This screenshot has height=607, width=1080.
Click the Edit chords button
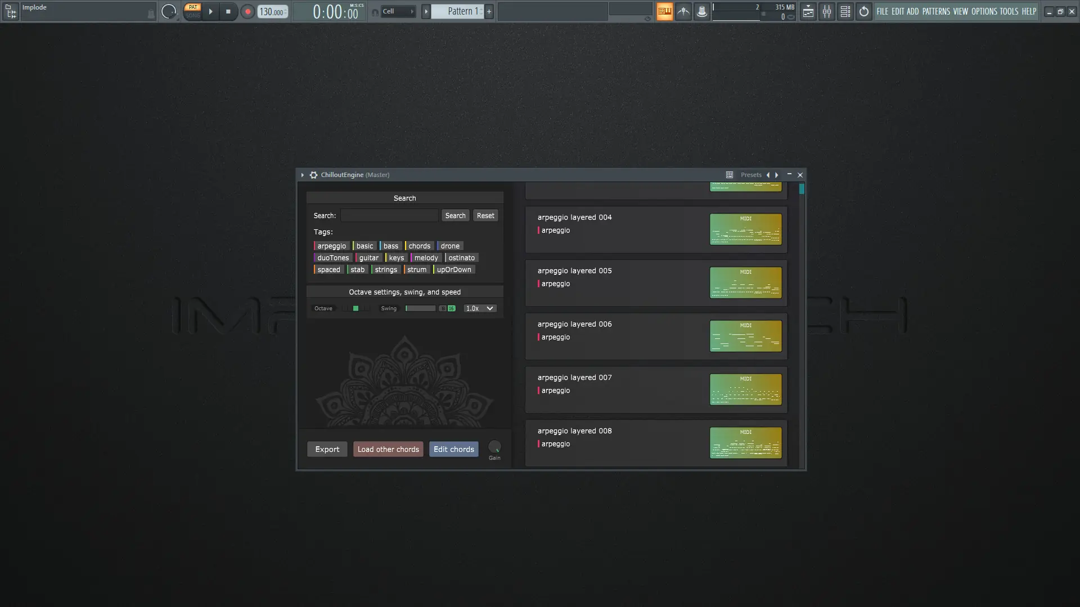tap(453, 449)
